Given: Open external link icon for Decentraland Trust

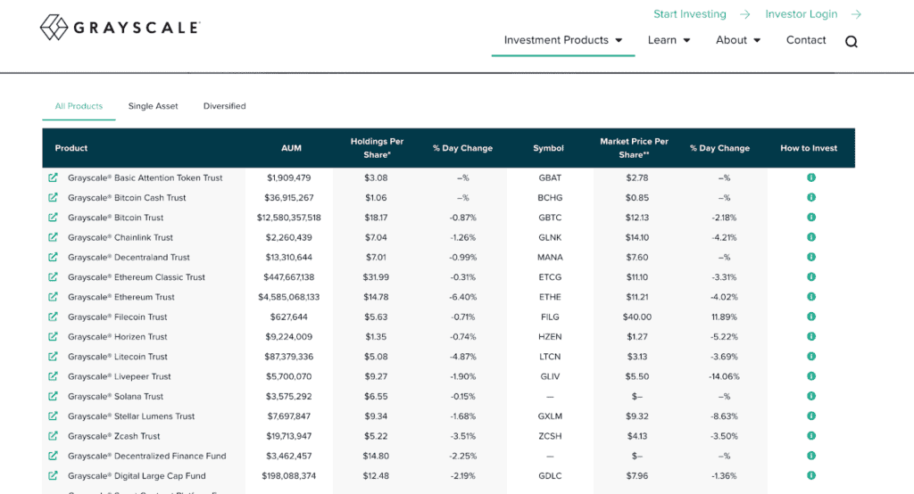Looking at the screenshot, I should tap(53, 257).
